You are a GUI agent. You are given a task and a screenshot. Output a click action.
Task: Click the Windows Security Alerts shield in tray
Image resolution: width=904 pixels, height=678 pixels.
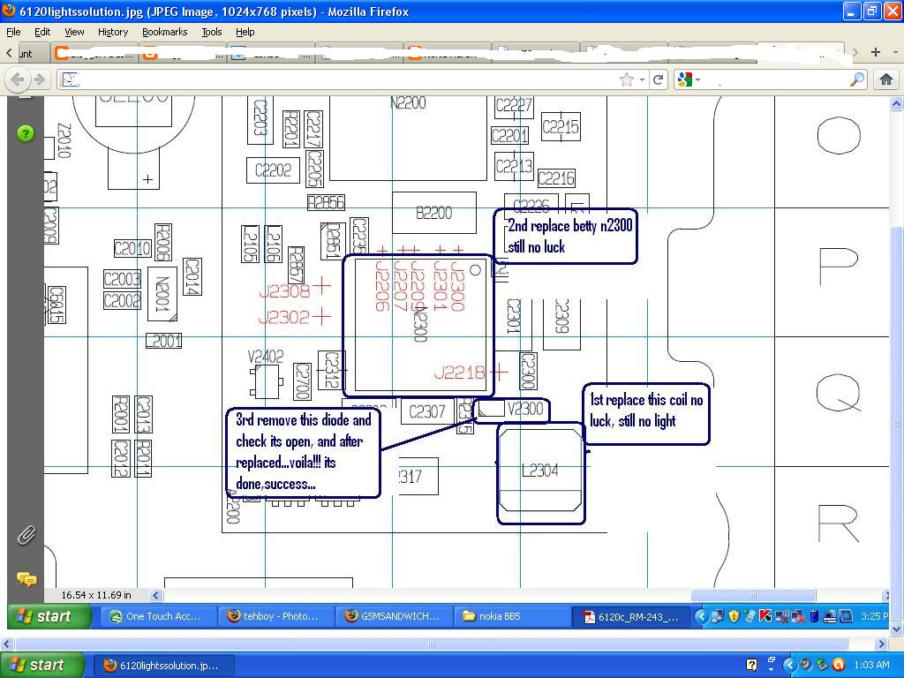[734, 614]
